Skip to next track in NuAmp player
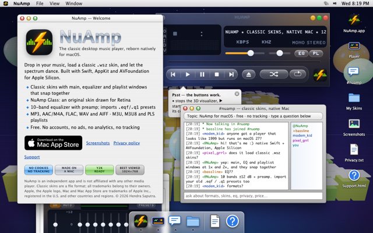The height and width of the screenshot is (233, 373). click(x=231, y=75)
